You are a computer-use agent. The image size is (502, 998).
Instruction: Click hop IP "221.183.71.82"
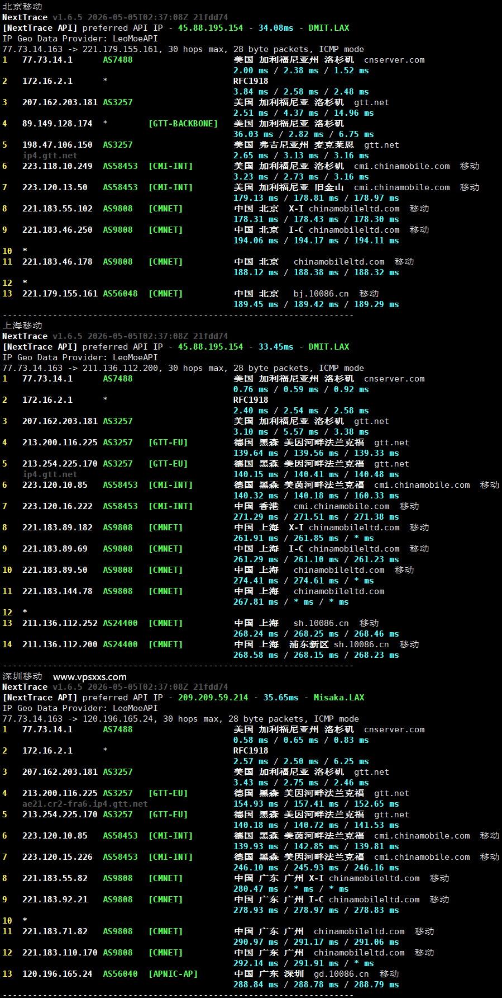tap(55, 931)
